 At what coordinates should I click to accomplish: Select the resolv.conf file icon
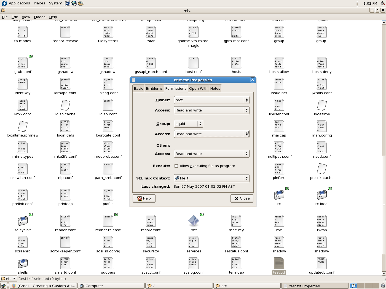click(151, 221)
